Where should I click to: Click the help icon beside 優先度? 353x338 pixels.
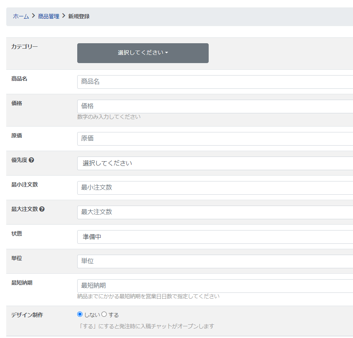click(x=32, y=160)
